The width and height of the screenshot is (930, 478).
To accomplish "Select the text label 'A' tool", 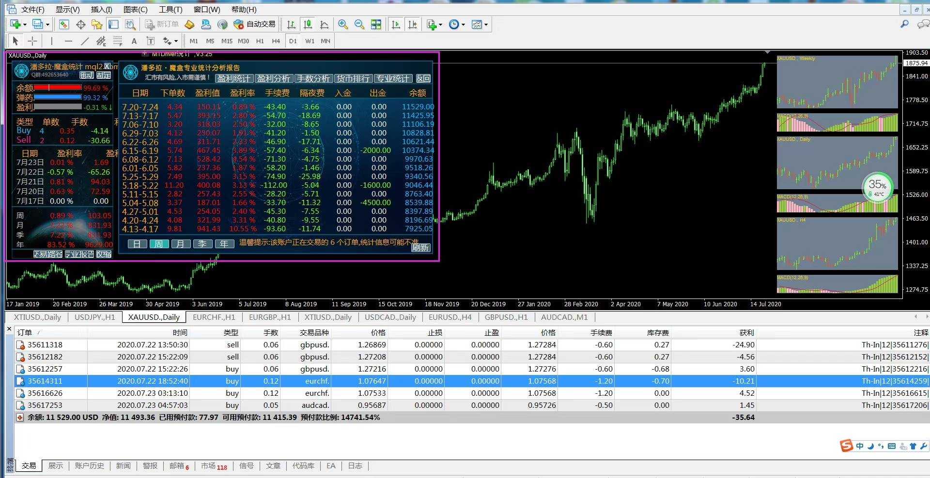I will (x=134, y=41).
